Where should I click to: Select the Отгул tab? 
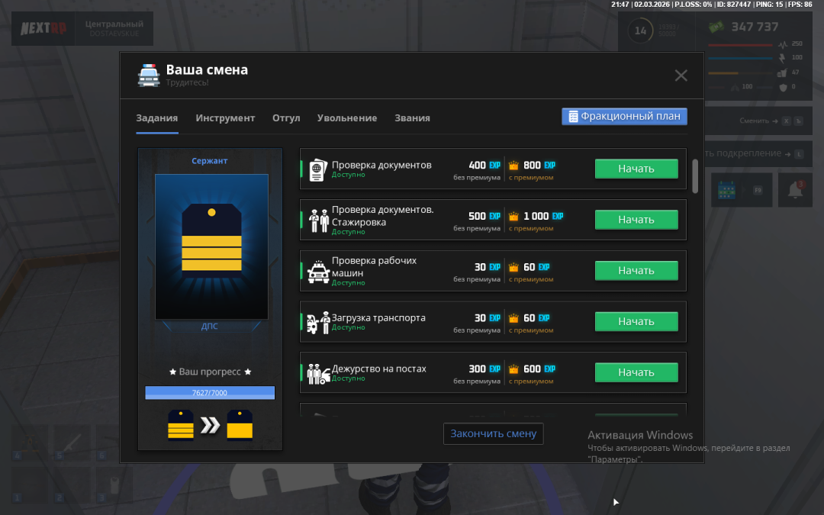coord(286,118)
